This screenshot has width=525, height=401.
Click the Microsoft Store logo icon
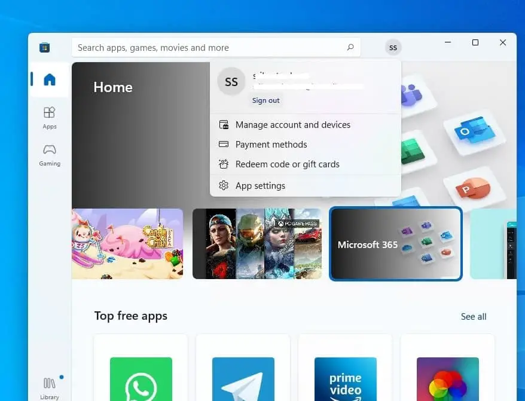[44, 48]
